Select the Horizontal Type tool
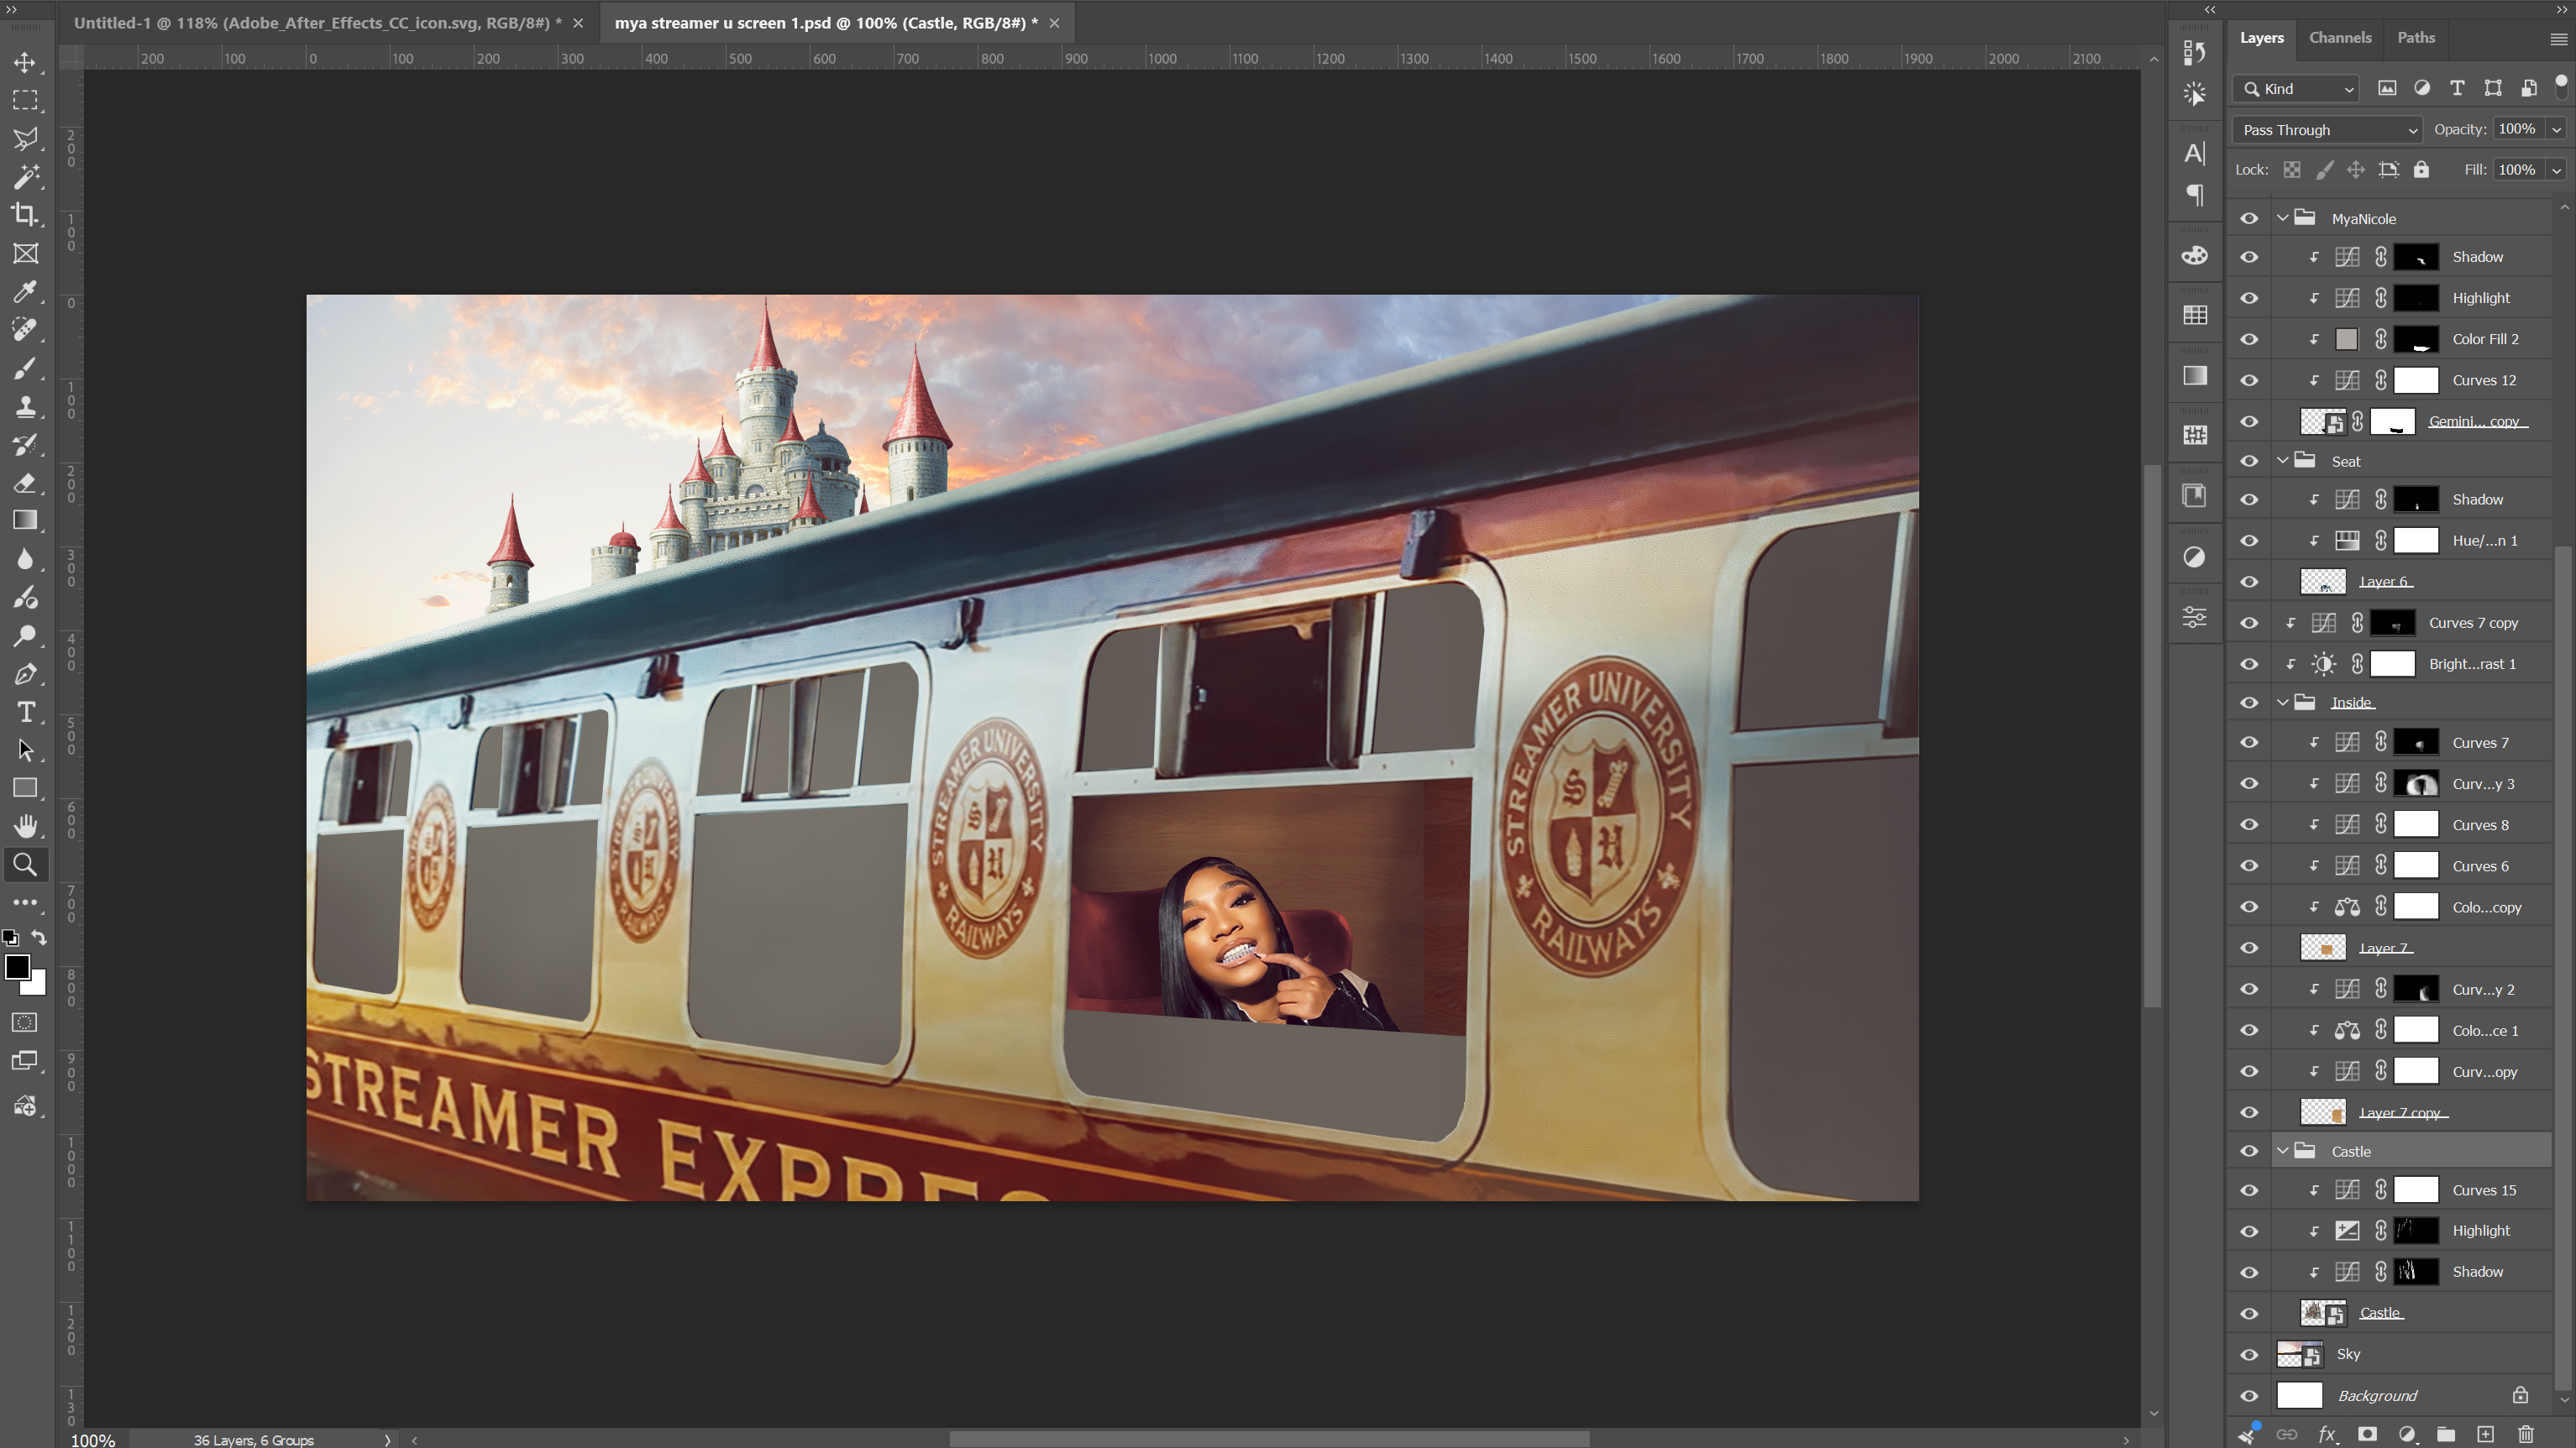This screenshot has width=2576, height=1448. [x=25, y=712]
